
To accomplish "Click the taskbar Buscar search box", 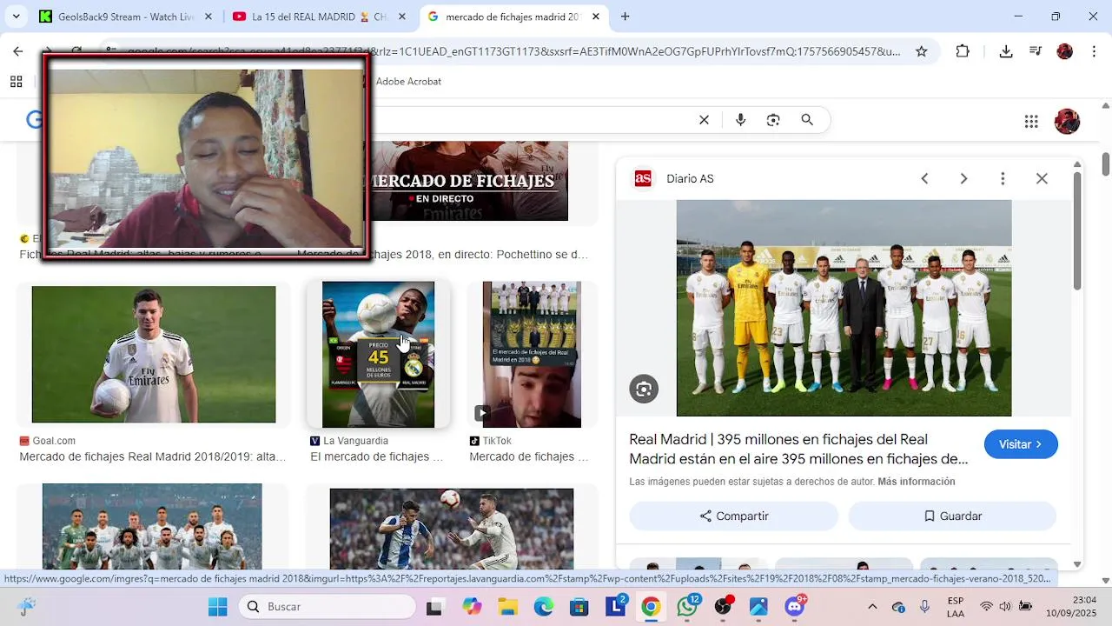I will tap(326, 607).
